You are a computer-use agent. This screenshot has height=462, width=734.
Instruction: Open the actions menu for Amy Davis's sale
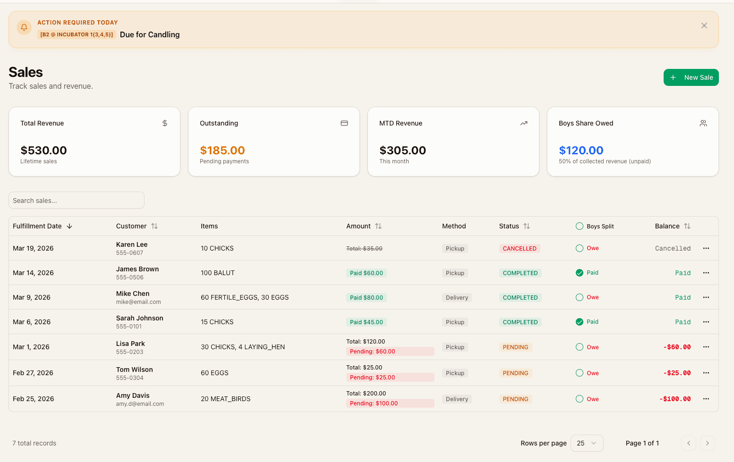706,399
